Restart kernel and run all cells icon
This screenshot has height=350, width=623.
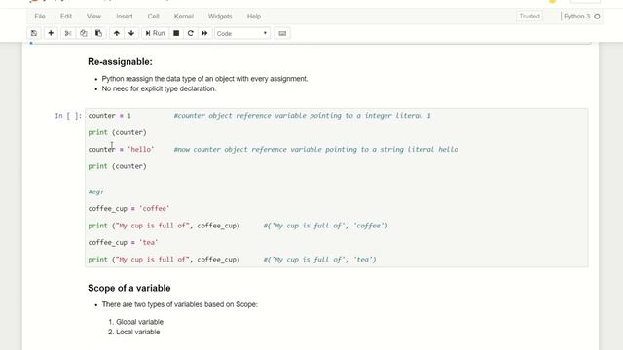[204, 33]
